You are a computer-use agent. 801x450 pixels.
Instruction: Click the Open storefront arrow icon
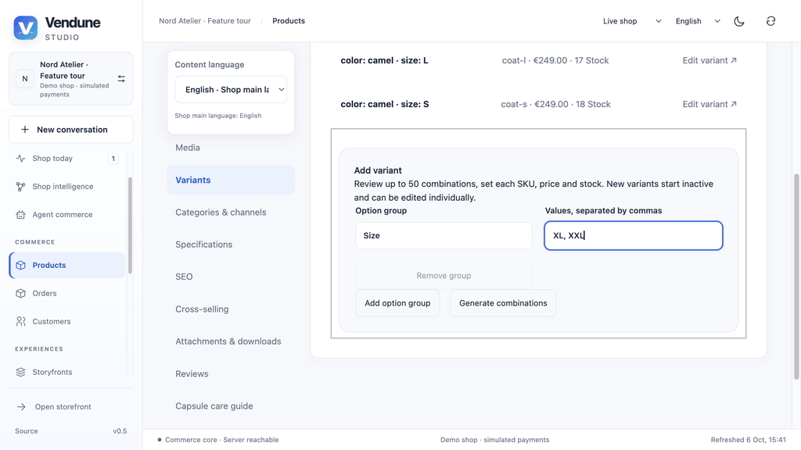pos(21,406)
